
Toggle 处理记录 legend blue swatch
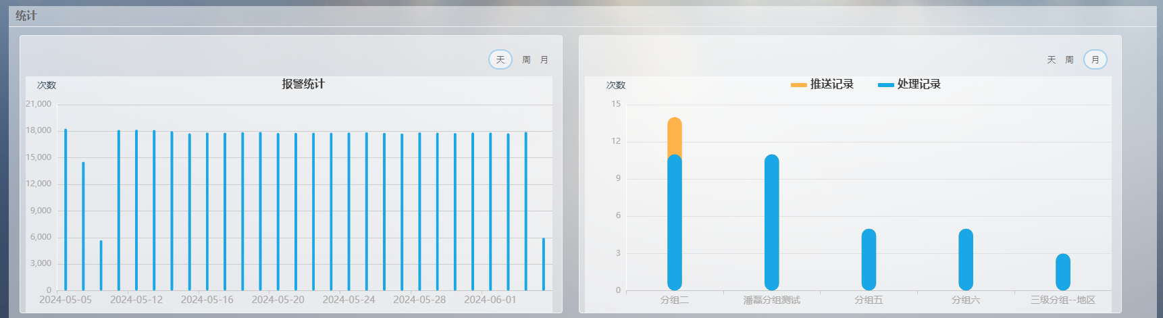coord(885,85)
